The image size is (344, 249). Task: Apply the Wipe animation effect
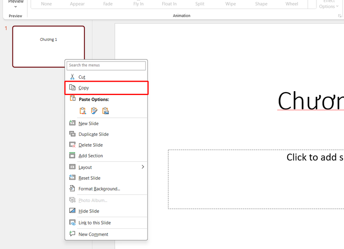tap(230, 4)
